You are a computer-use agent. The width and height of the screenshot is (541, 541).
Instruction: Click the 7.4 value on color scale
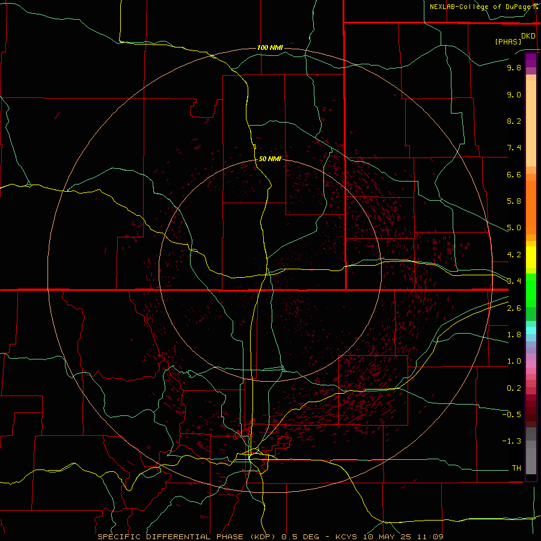pos(514,148)
